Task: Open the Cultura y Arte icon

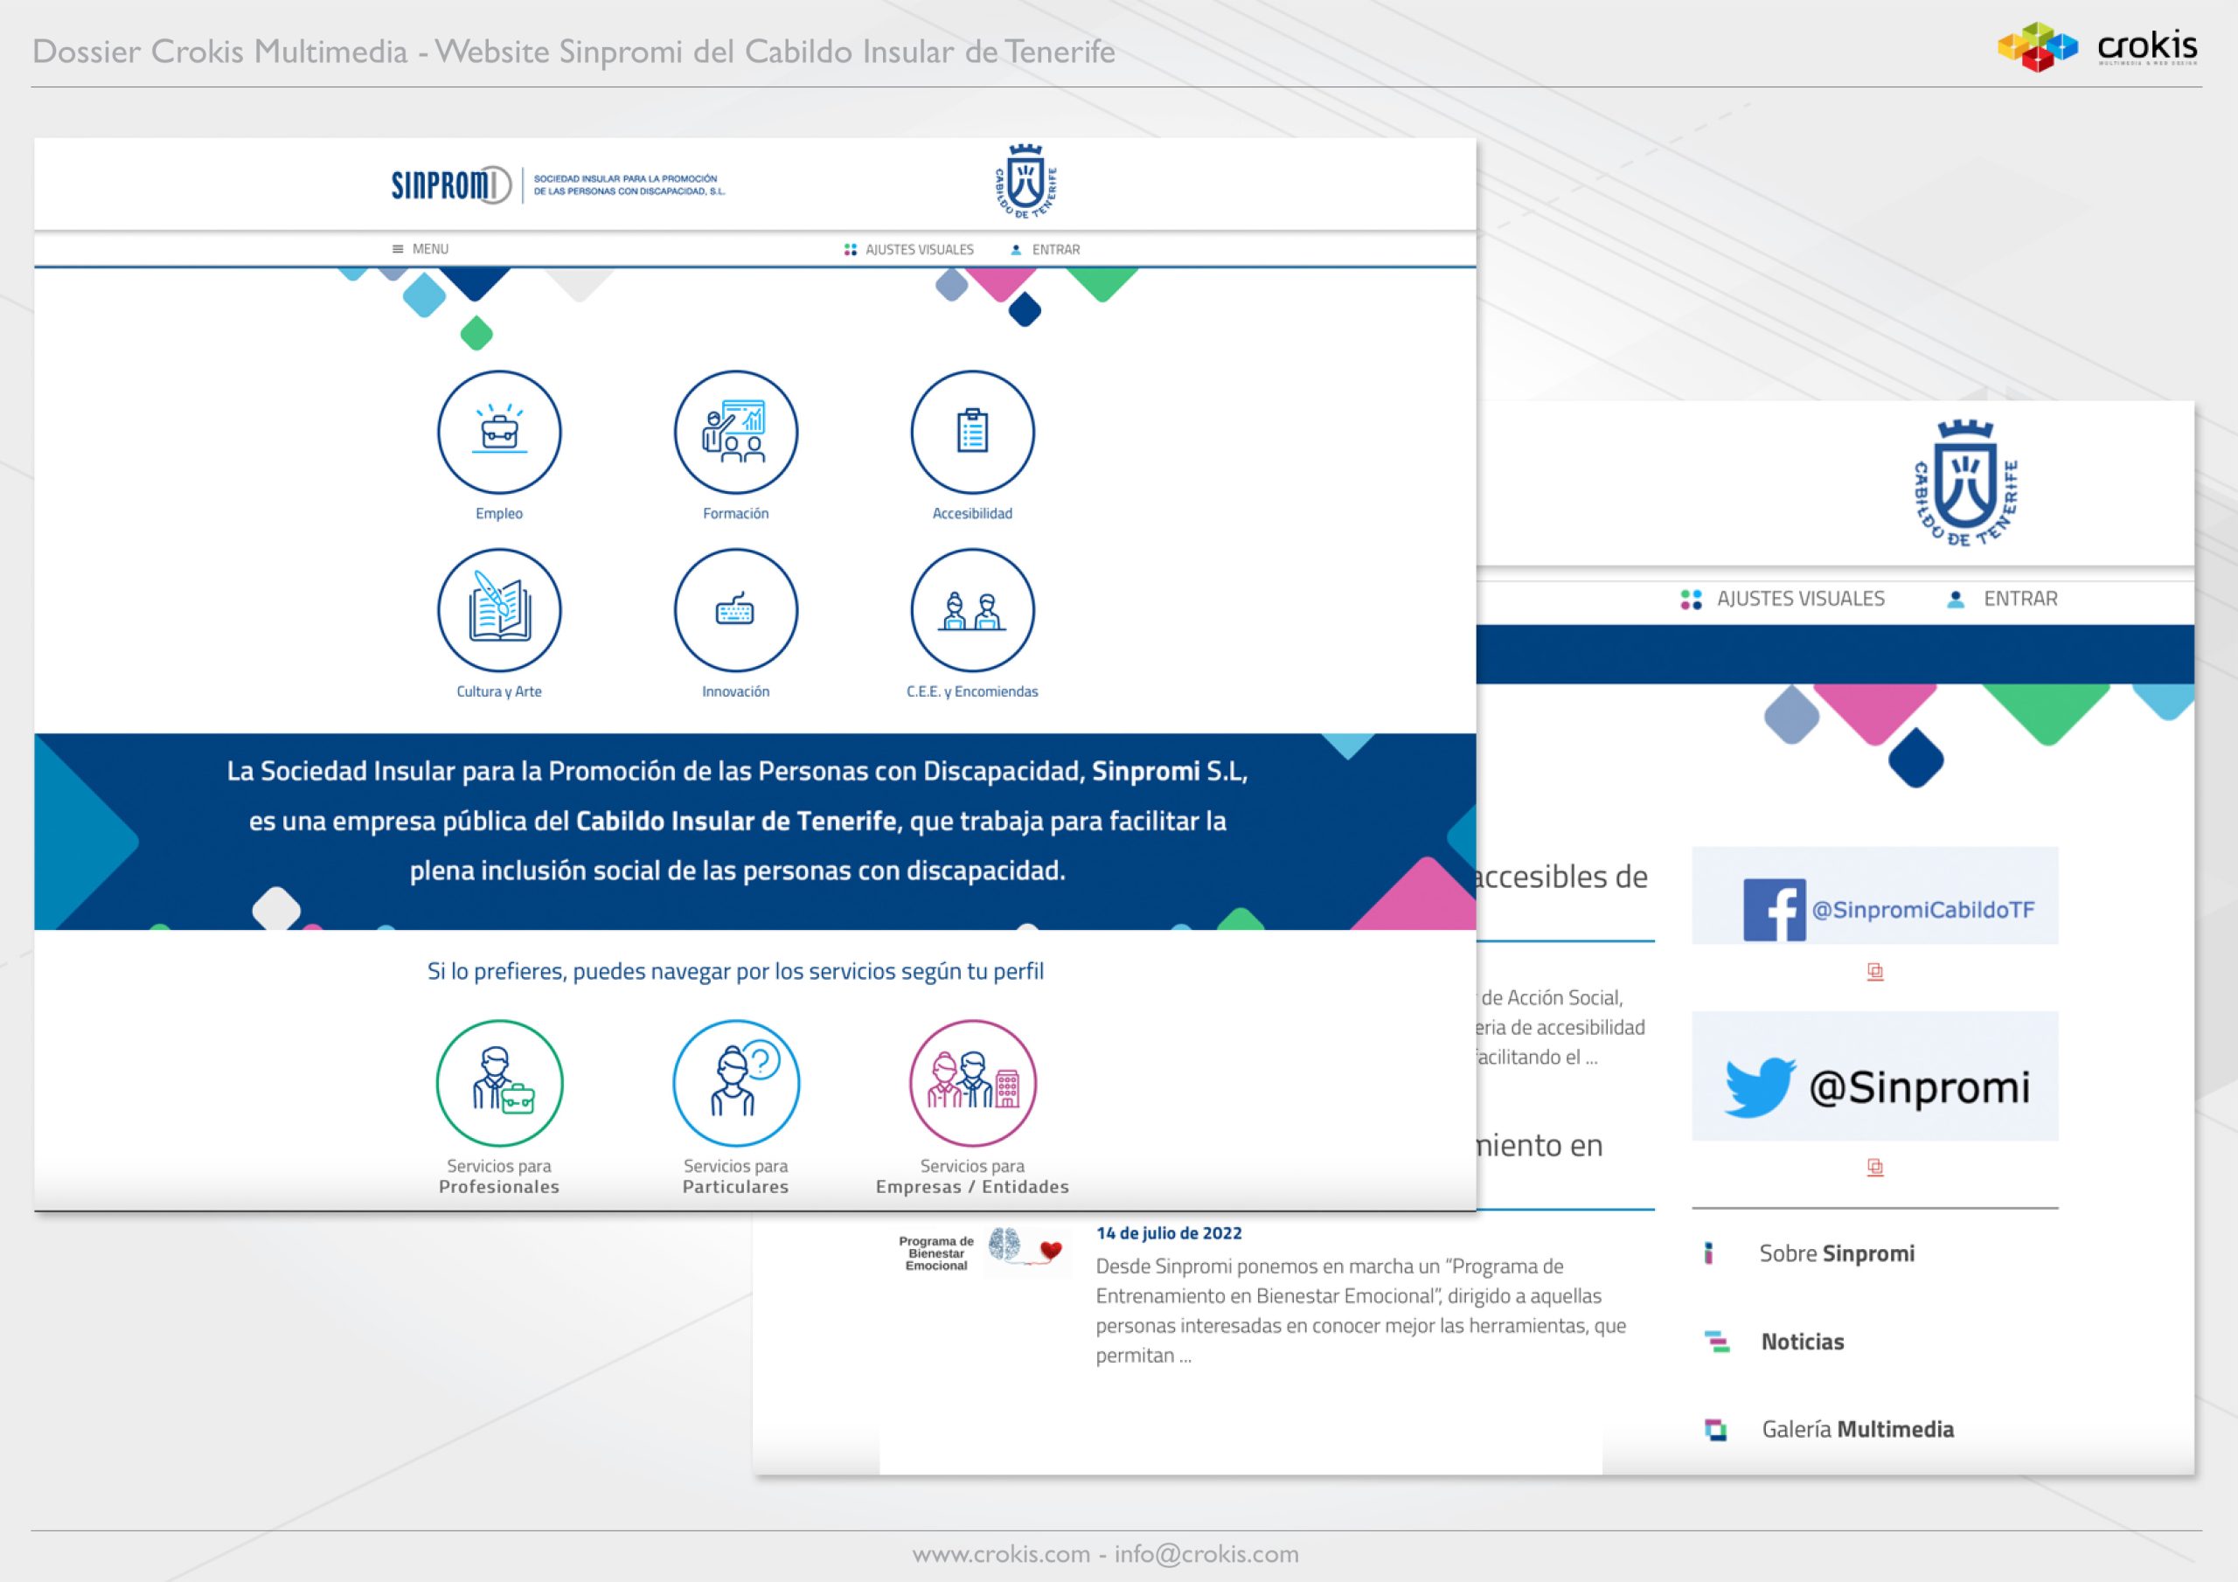Action: tap(499, 610)
